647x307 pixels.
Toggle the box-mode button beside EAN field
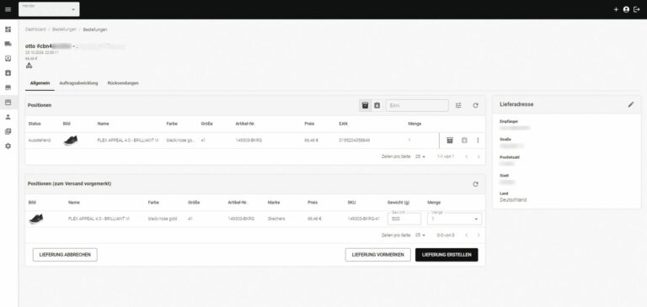365,105
